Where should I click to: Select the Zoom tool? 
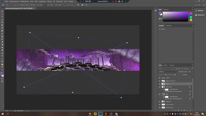pyautogui.click(x=2, y=67)
